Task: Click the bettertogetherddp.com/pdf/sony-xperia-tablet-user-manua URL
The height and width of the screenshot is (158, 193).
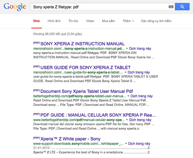Action: pyautogui.click(x=80, y=96)
